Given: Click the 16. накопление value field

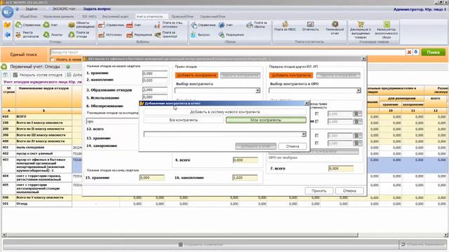Looking at the screenshot, I should point(245,178).
